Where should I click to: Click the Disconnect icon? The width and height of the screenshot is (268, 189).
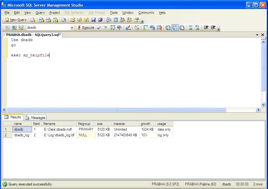tap(14, 28)
